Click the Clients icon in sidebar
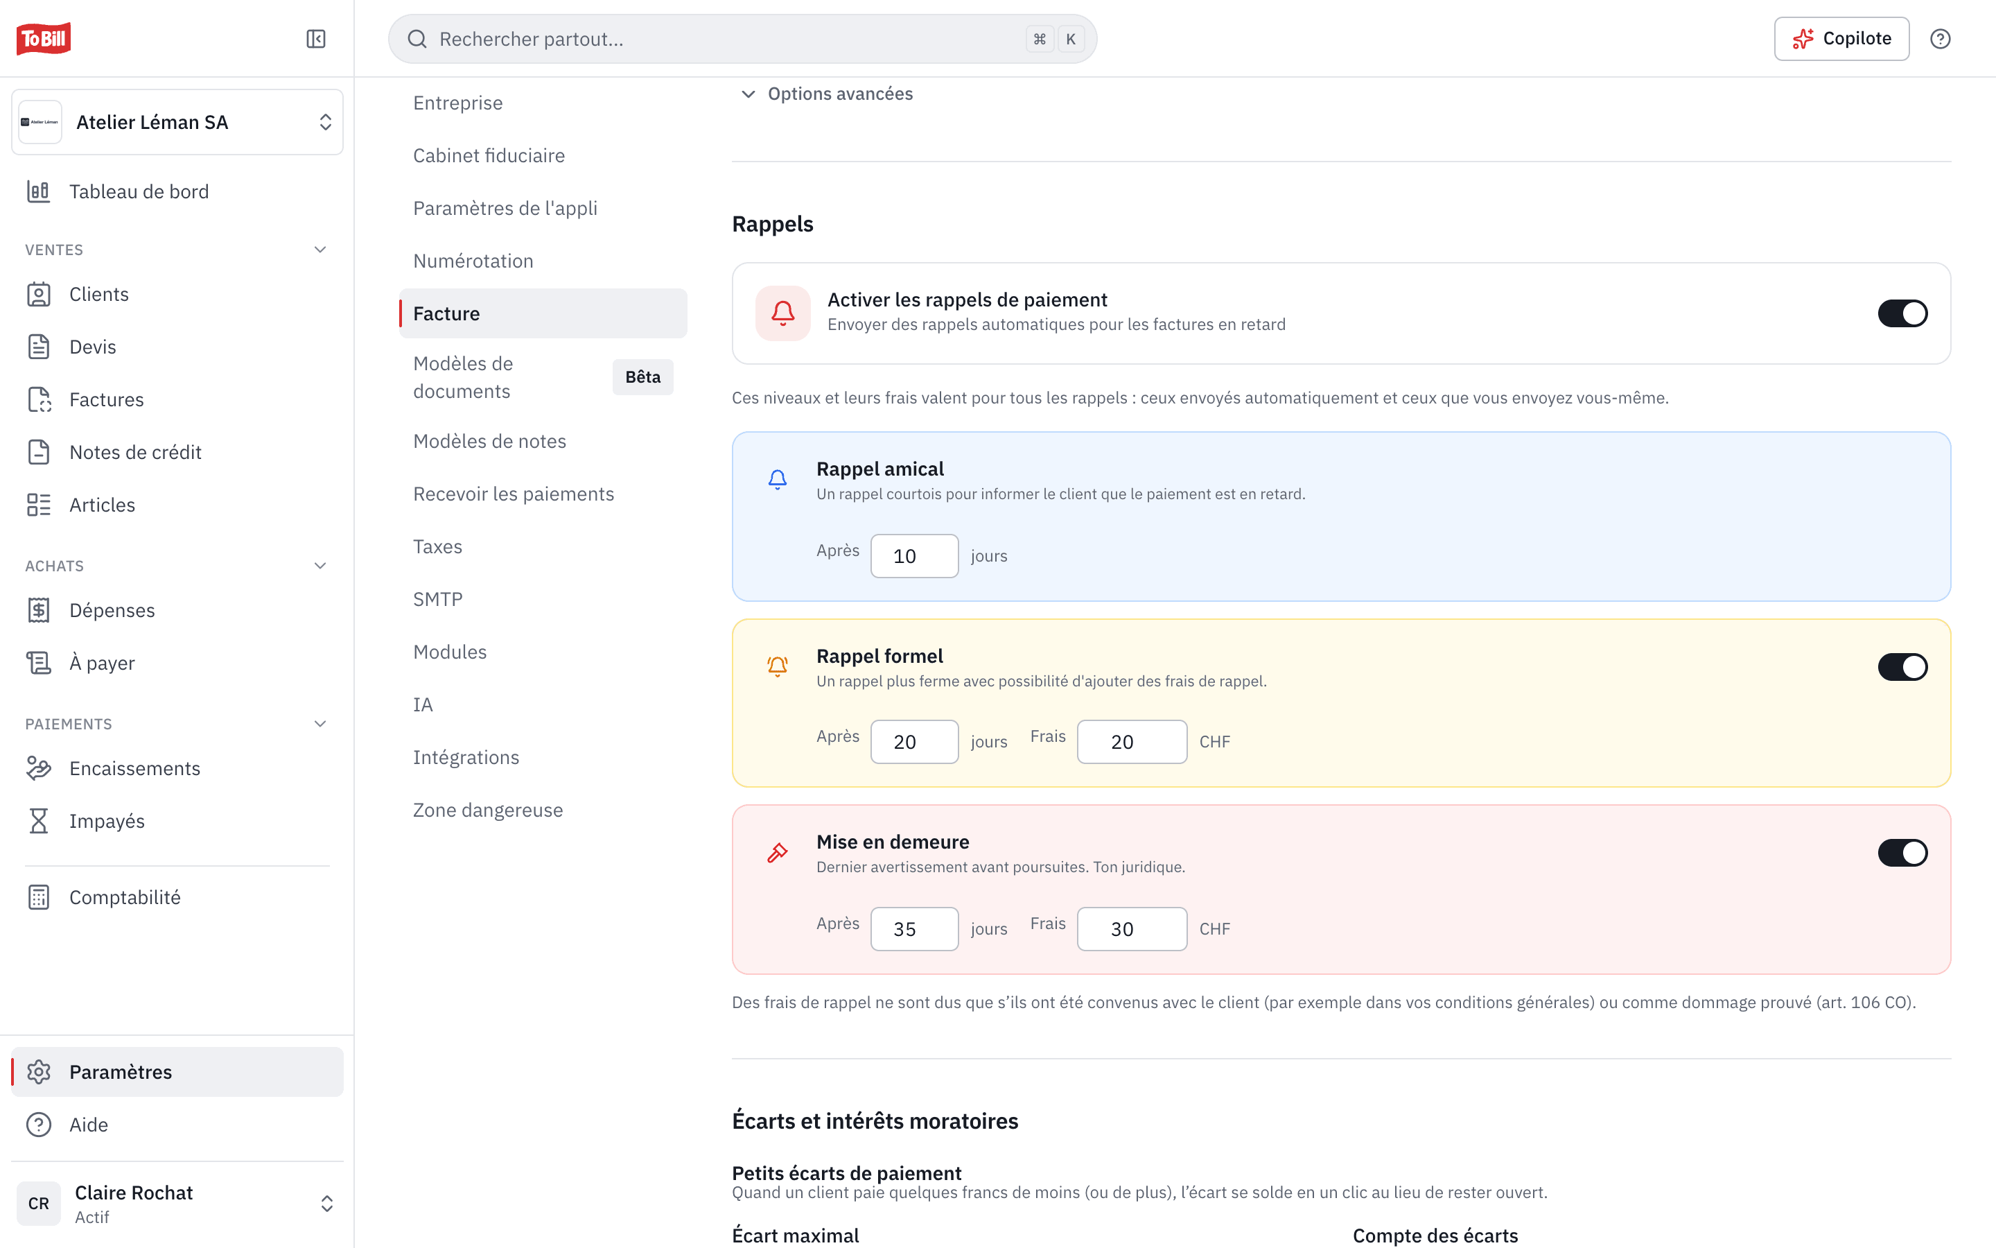 39,295
